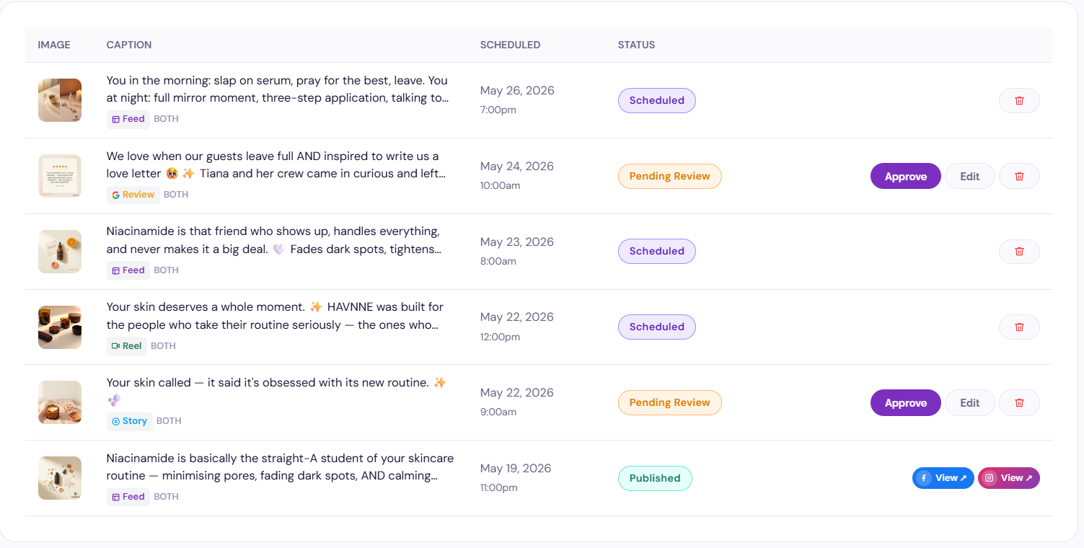This screenshot has height=548, width=1084.
Task: Delete the 'Your skin called' story post
Action: [1019, 402]
